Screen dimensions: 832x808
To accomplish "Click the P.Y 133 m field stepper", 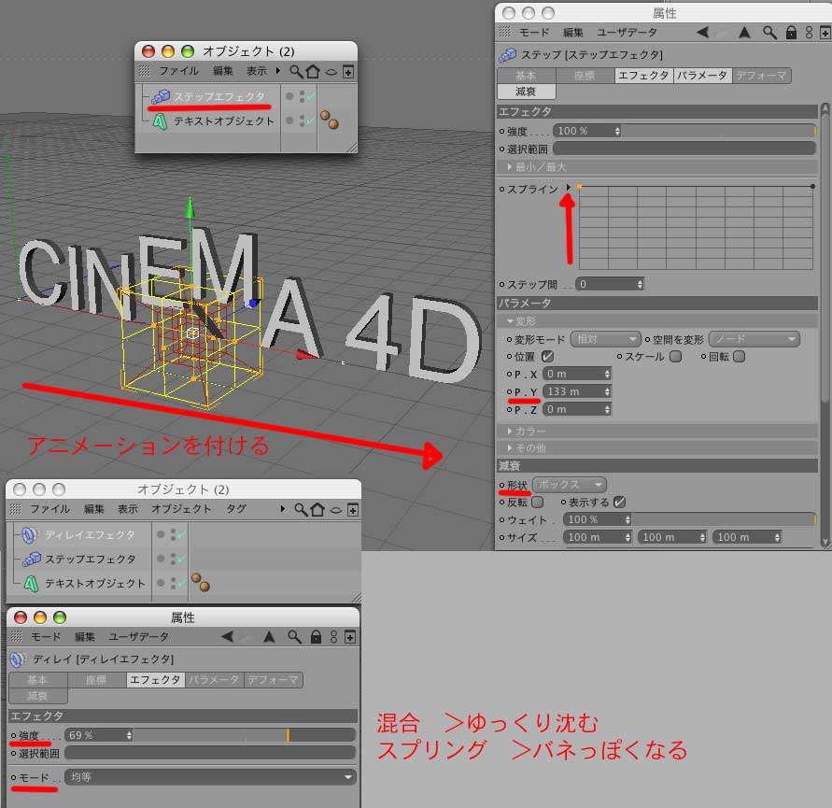I will tap(608, 391).
